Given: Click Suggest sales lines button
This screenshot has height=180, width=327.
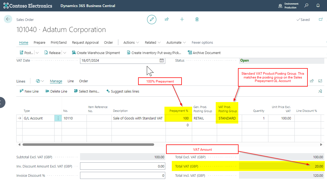Looking at the screenshot, I should click(123, 91).
